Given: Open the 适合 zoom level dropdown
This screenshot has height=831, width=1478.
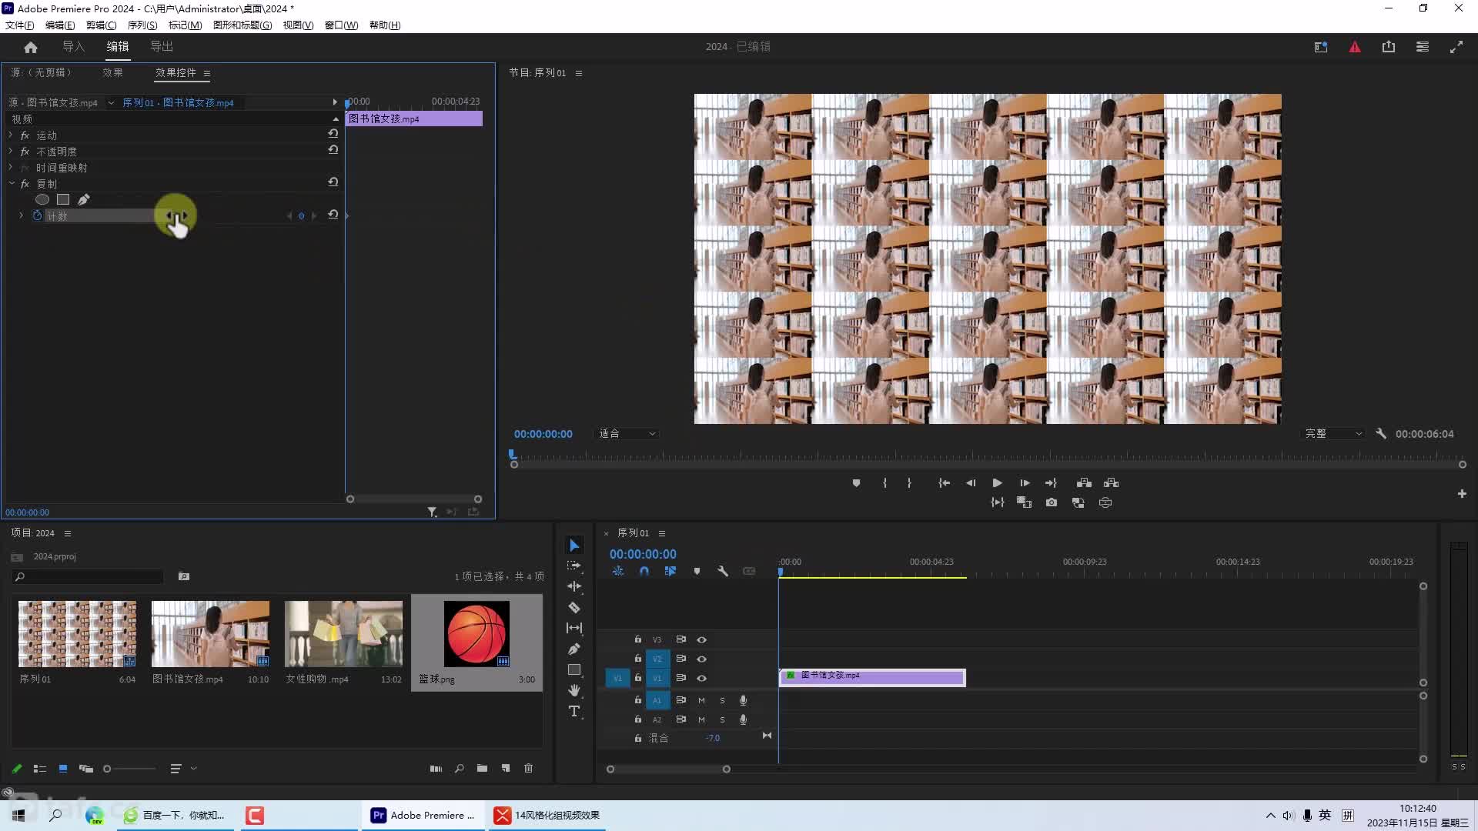Looking at the screenshot, I should click(627, 434).
